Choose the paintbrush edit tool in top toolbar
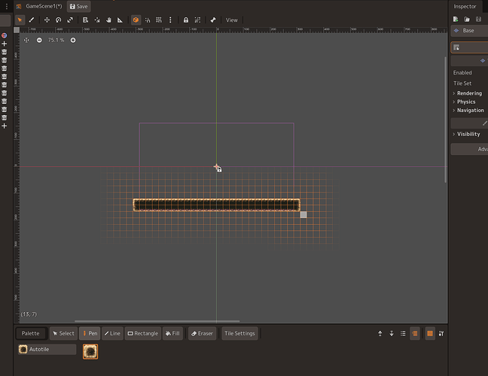This screenshot has width=488, height=376. 32,20
